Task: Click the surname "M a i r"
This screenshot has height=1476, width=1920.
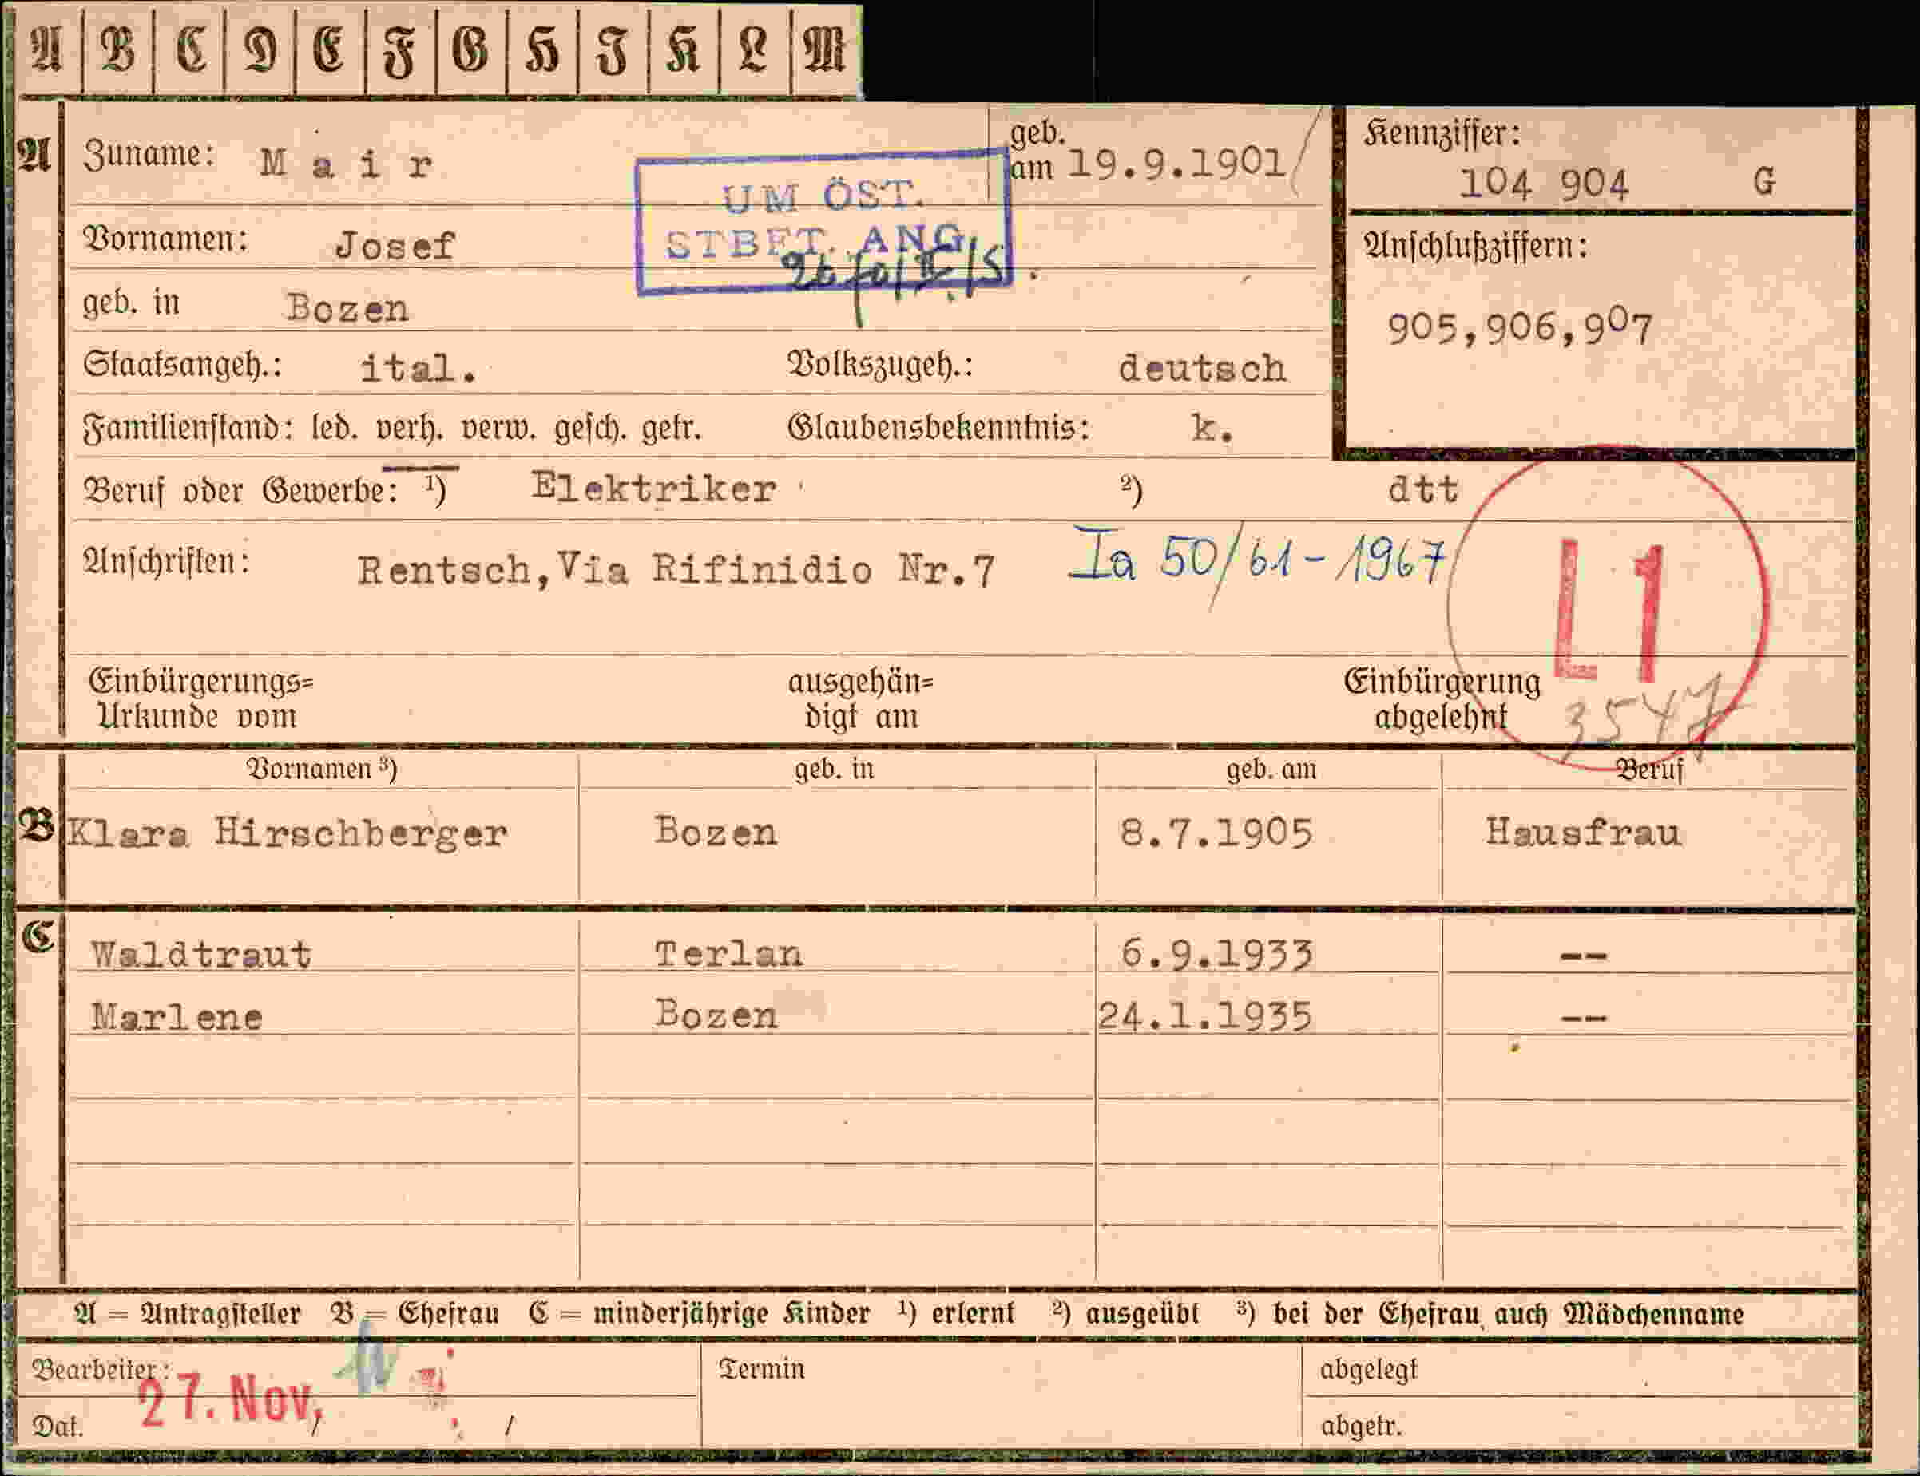Action: point(347,164)
